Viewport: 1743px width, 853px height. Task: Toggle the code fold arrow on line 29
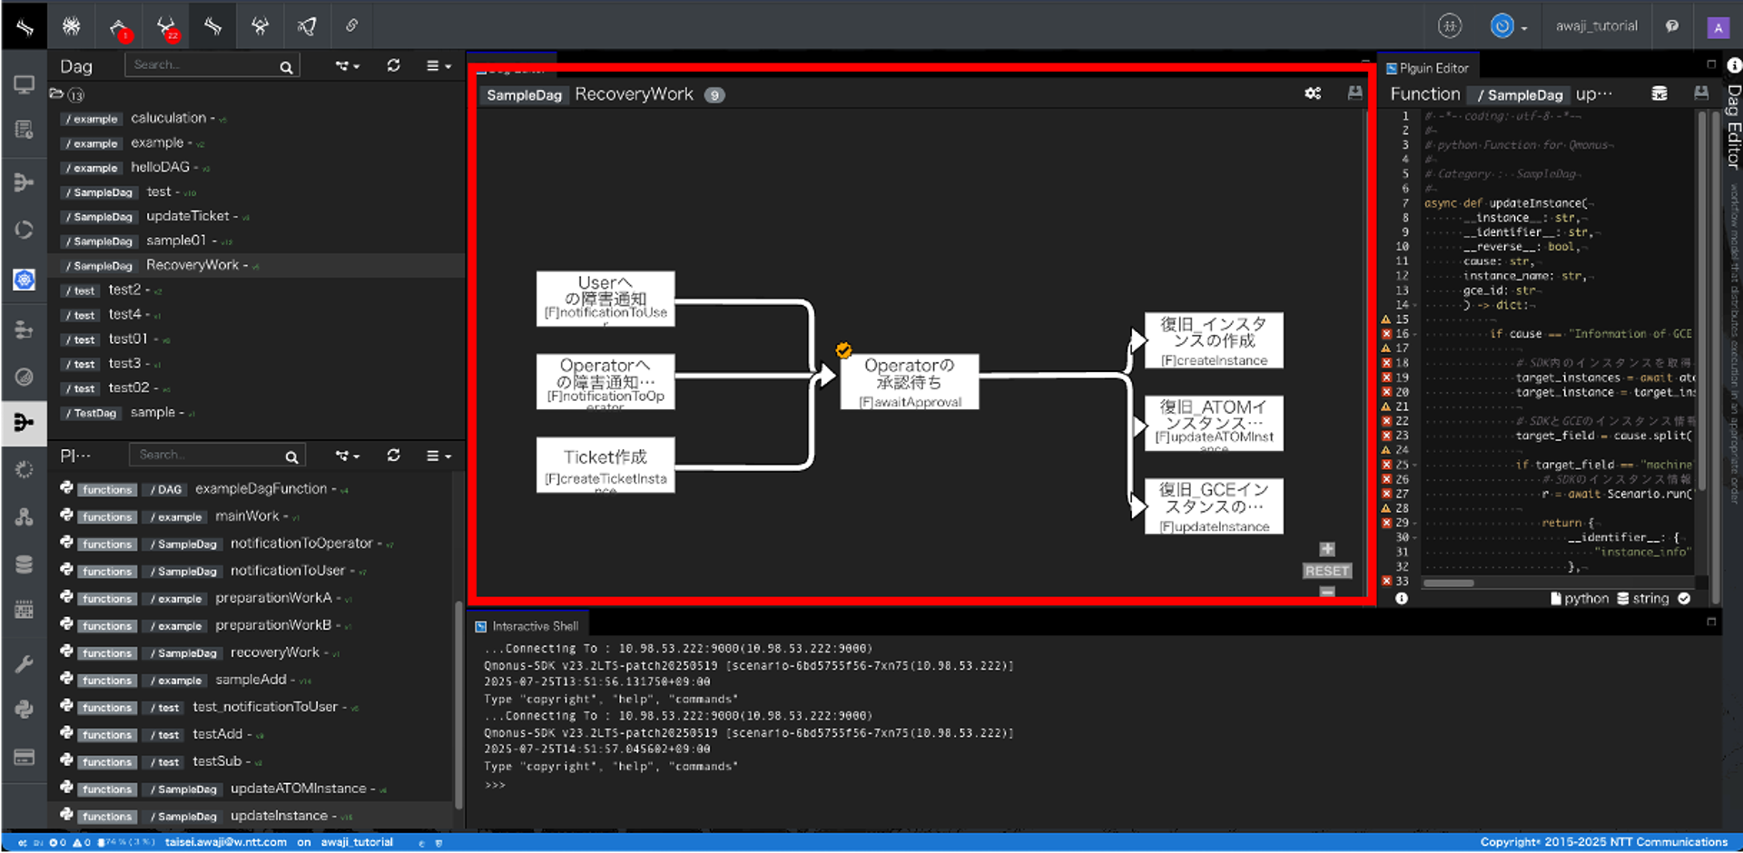pos(1416,523)
